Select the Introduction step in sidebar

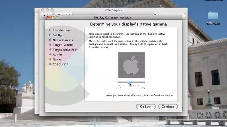[x=60, y=30]
